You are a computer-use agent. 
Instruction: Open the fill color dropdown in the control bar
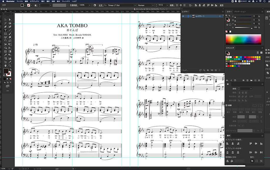[25, 5]
